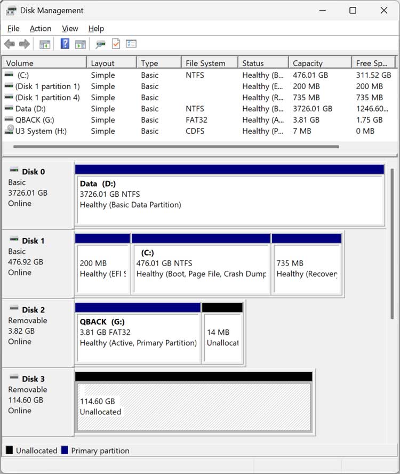Click the Disk 0 drive icon

(14, 170)
